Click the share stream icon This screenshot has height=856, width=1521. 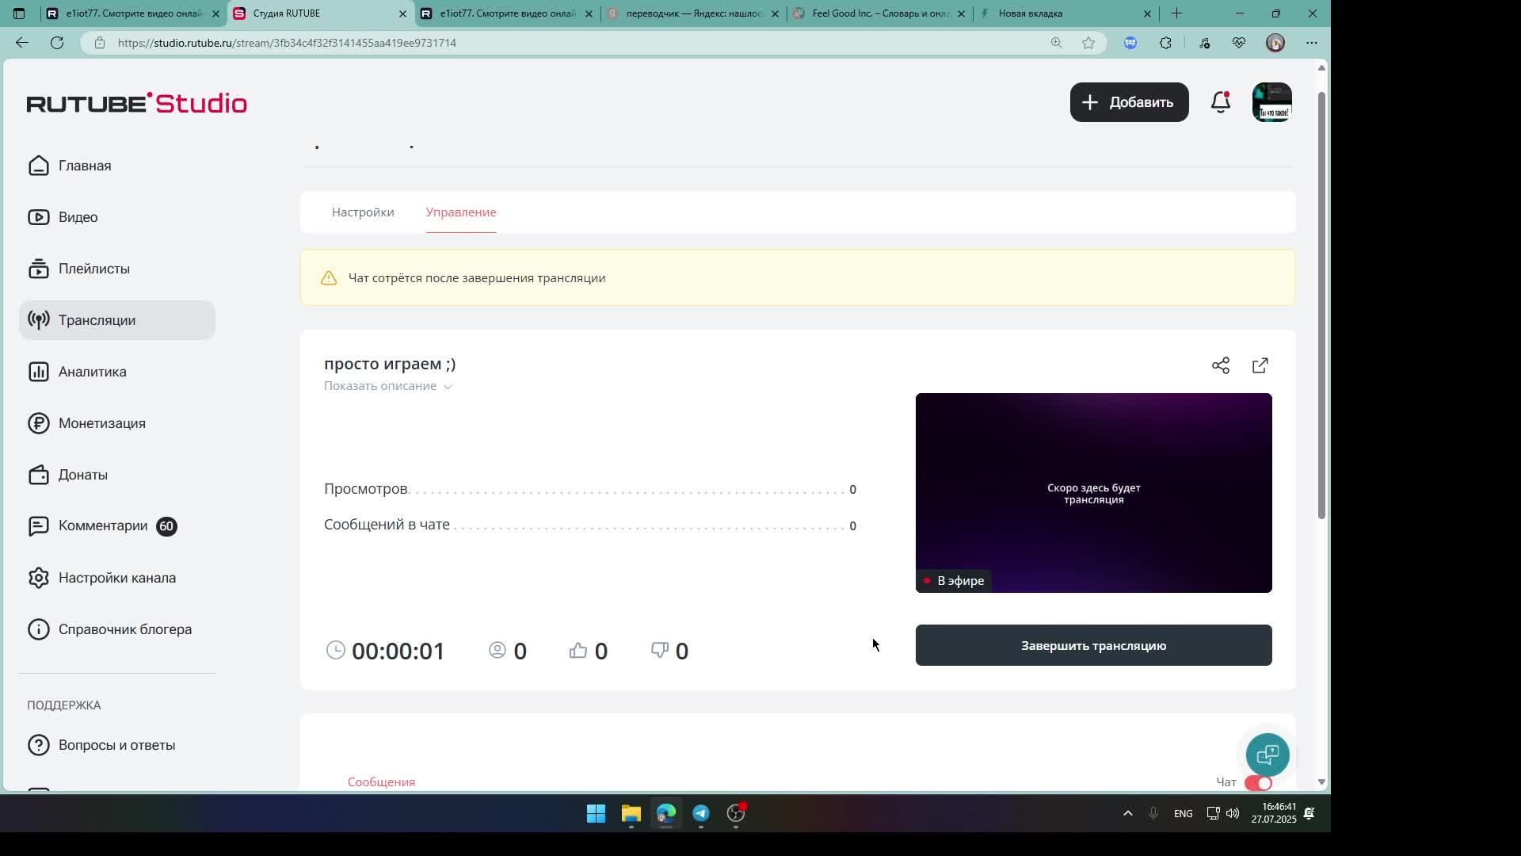(1220, 365)
